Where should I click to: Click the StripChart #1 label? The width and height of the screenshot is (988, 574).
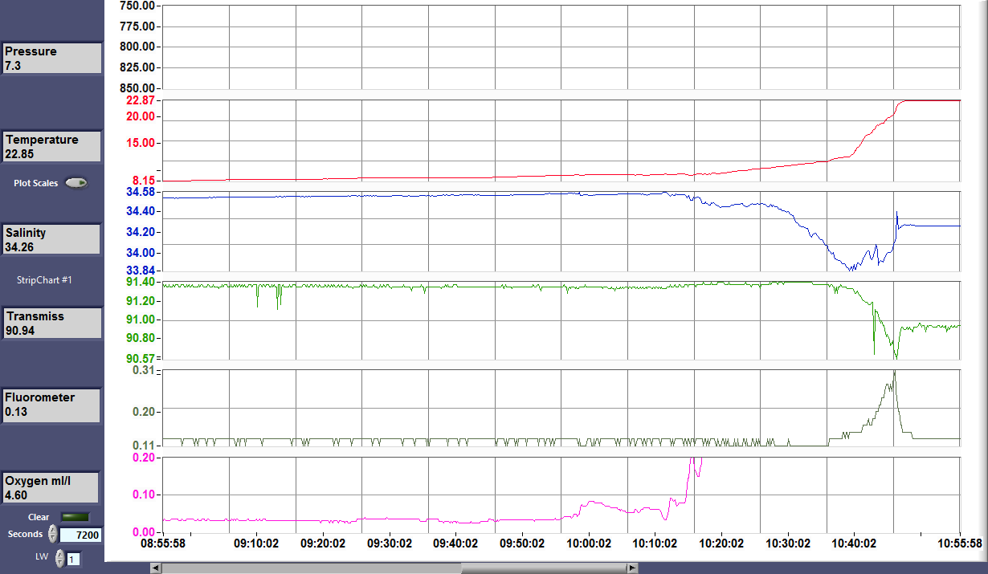45,280
